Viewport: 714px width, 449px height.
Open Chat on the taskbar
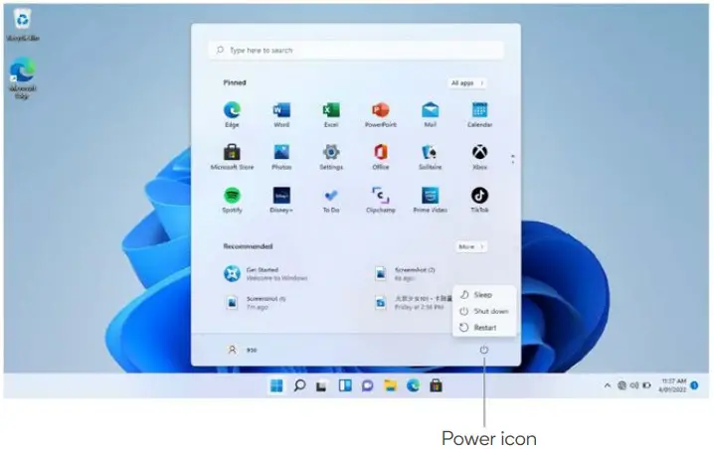(x=368, y=385)
